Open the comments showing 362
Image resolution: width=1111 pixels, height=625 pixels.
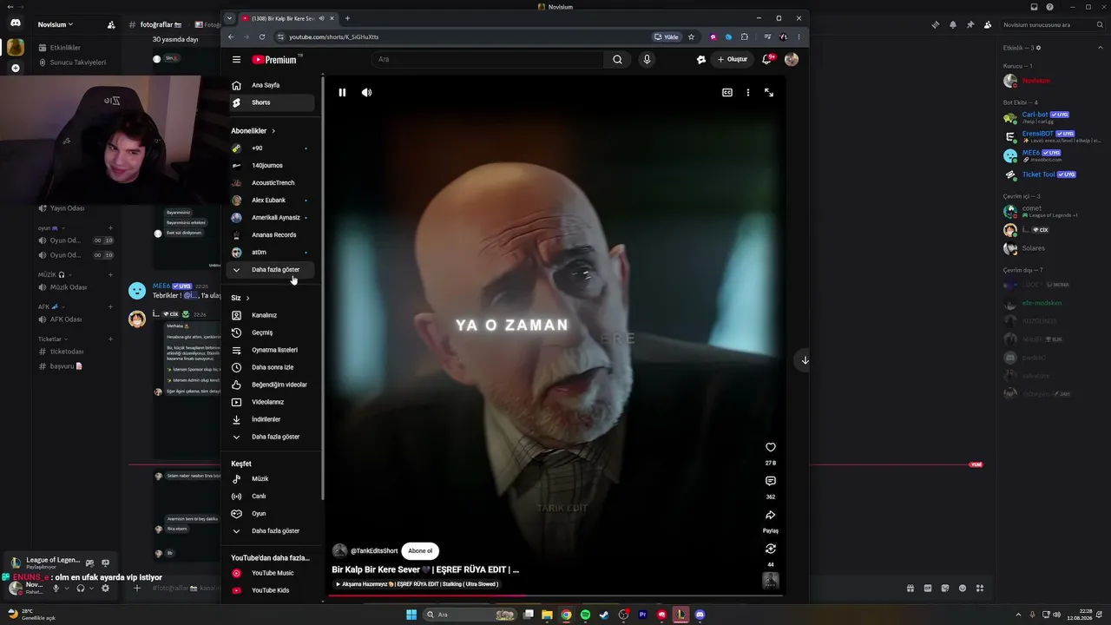771,481
